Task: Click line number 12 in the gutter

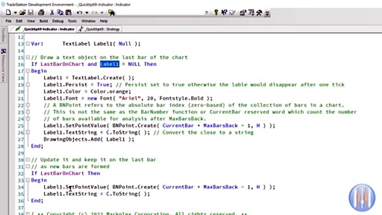Action: click(x=21, y=37)
